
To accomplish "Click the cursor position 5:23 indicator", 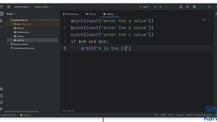I will pos(157,115).
